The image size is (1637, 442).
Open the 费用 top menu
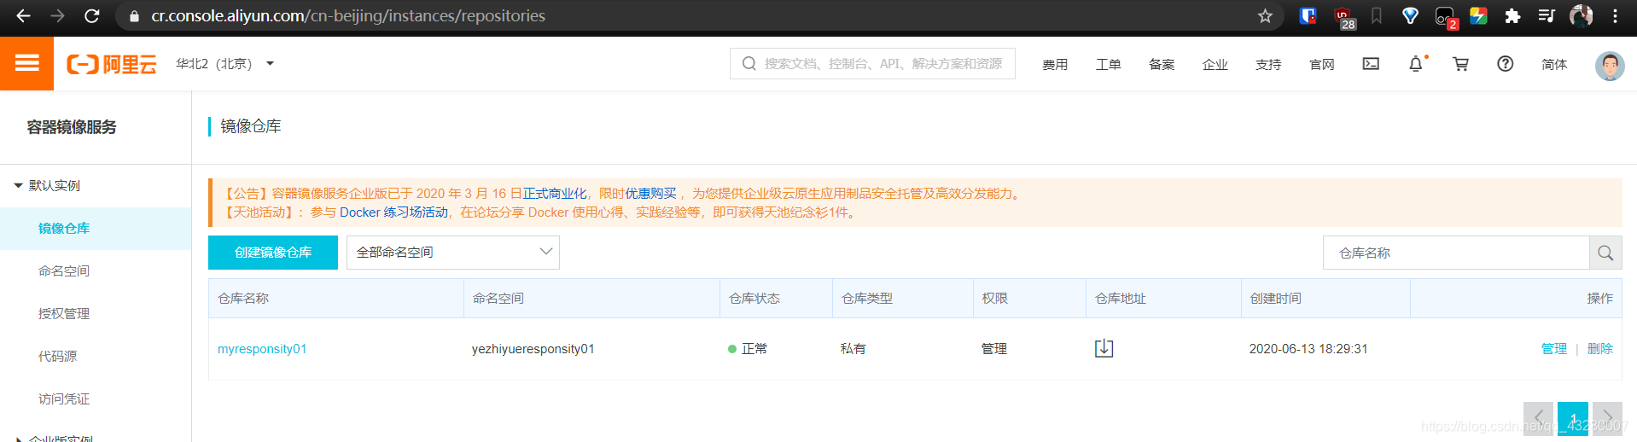pyautogui.click(x=1055, y=64)
